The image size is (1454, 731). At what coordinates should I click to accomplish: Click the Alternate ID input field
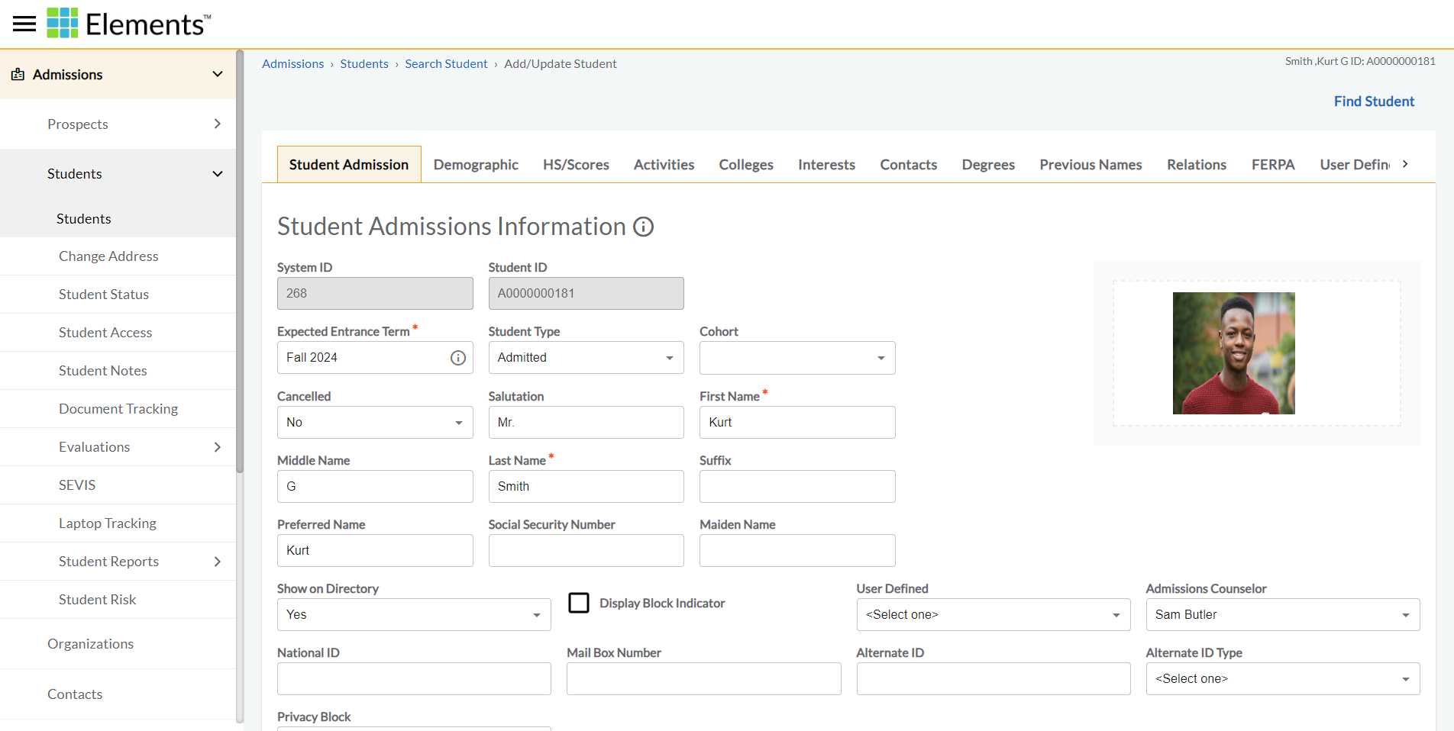click(x=993, y=678)
